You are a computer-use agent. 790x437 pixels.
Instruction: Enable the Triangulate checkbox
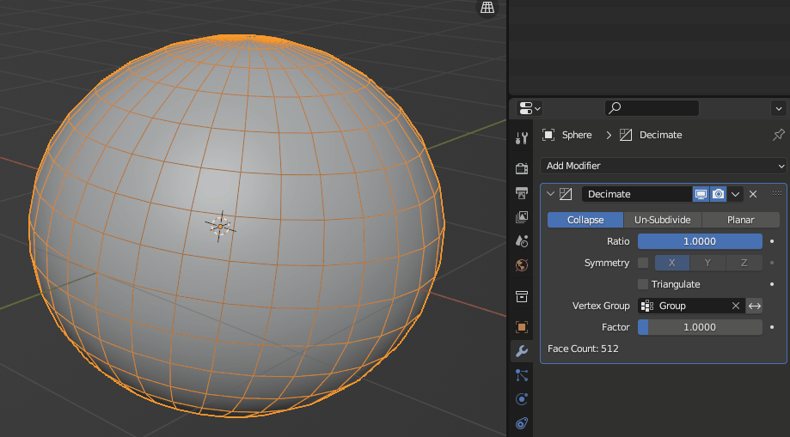pyautogui.click(x=643, y=284)
